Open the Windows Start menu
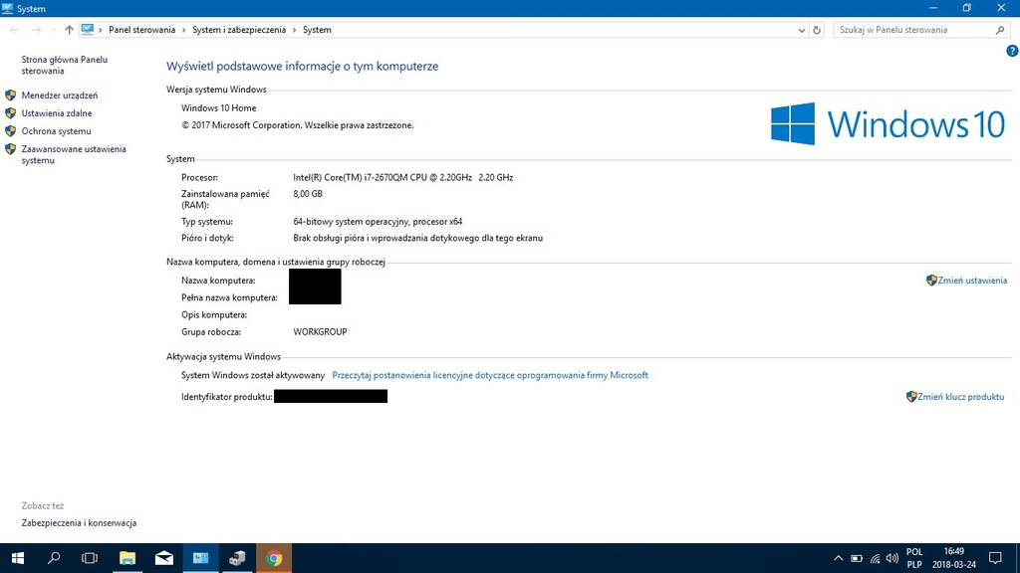Image resolution: width=1020 pixels, height=573 pixels. (x=18, y=558)
